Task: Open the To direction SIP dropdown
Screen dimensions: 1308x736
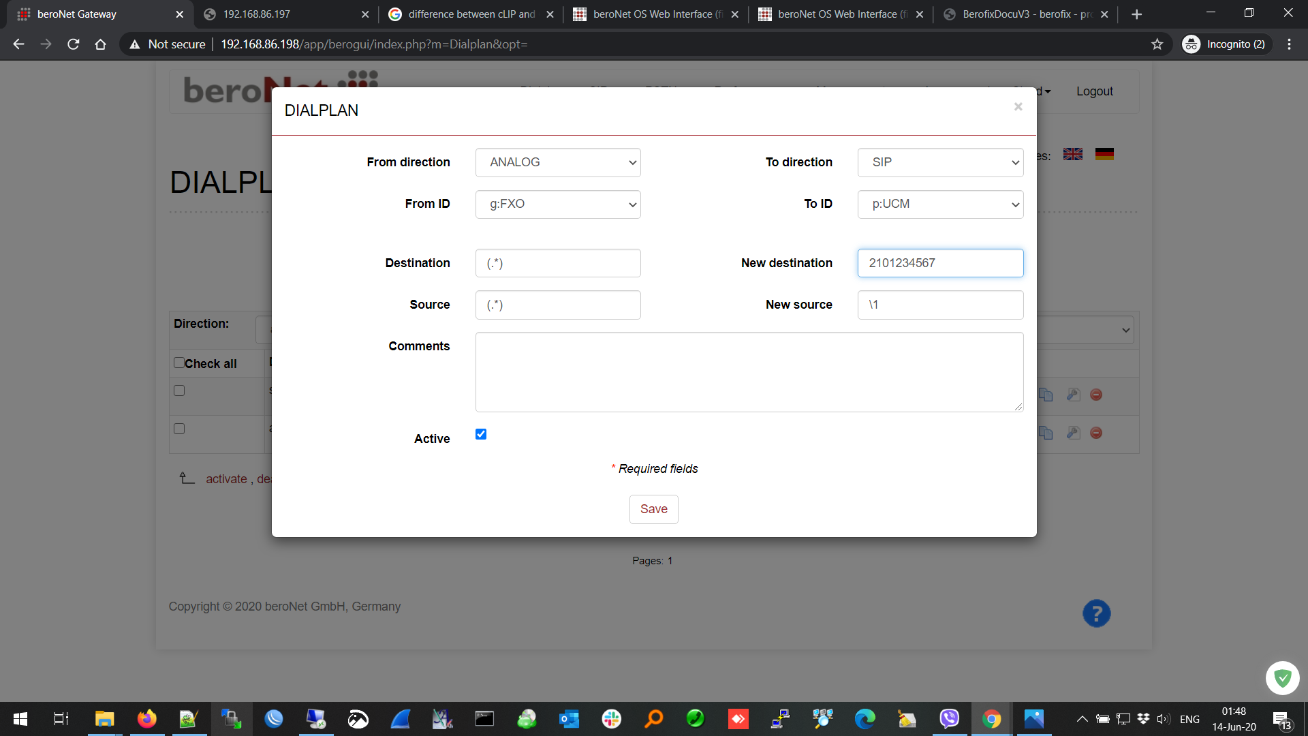Action: click(940, 162)
